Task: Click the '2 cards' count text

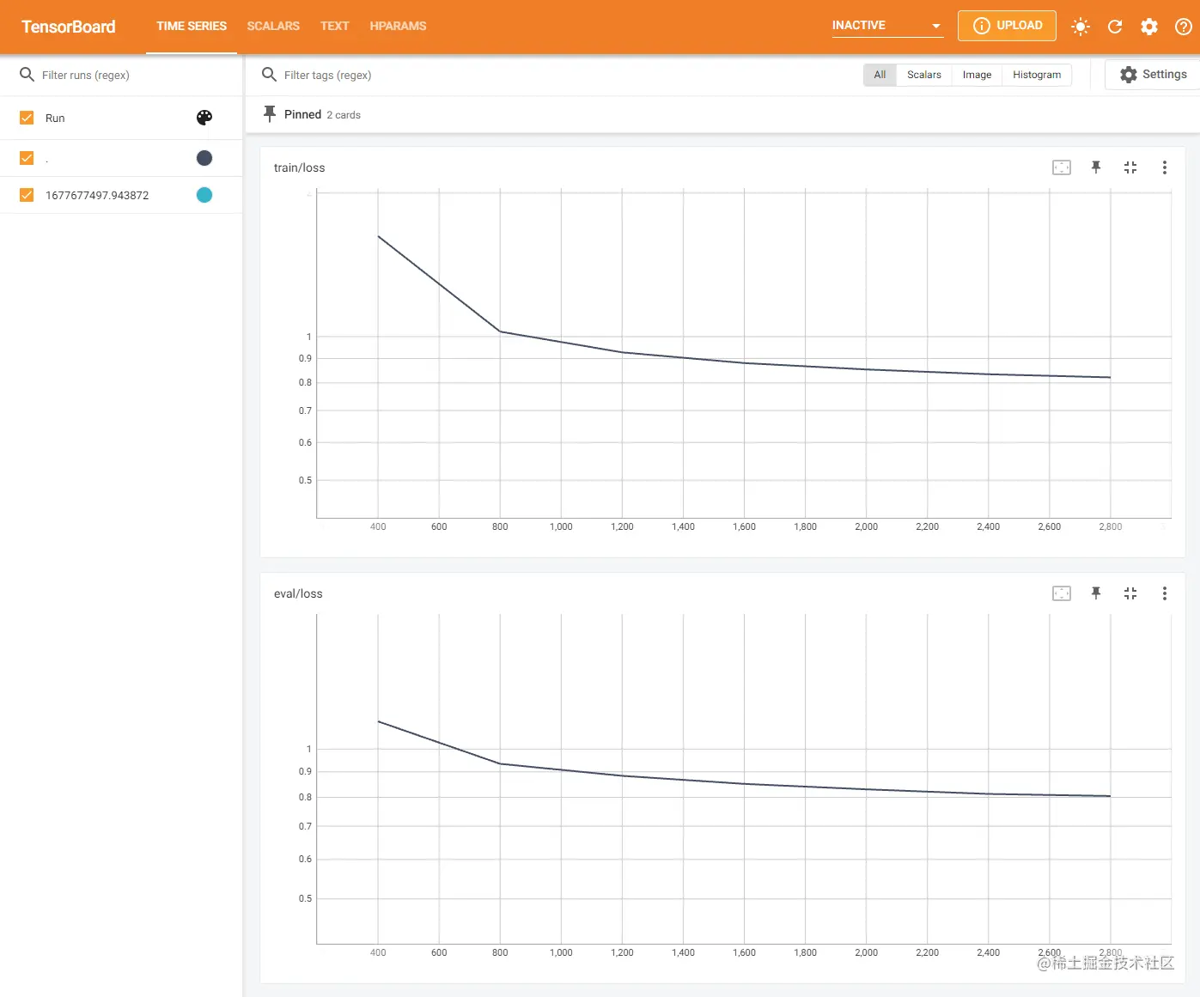Action: tap(344, 115)
